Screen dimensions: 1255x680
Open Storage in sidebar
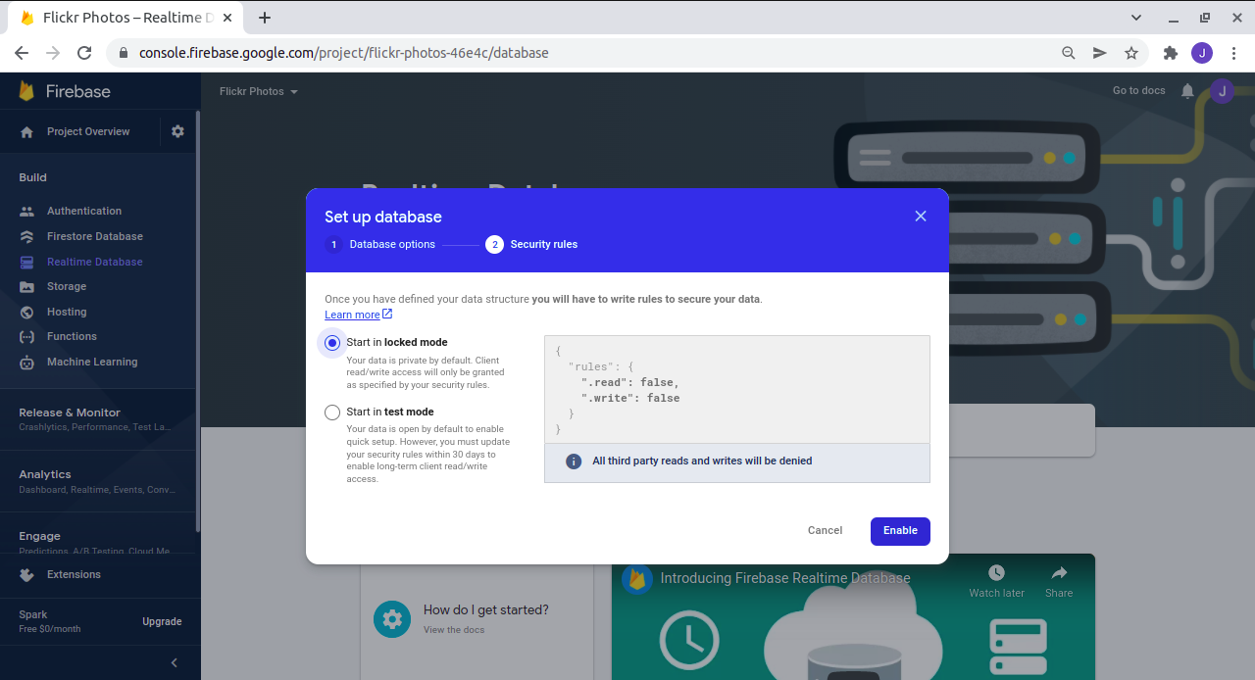click(x=67, y=287)
